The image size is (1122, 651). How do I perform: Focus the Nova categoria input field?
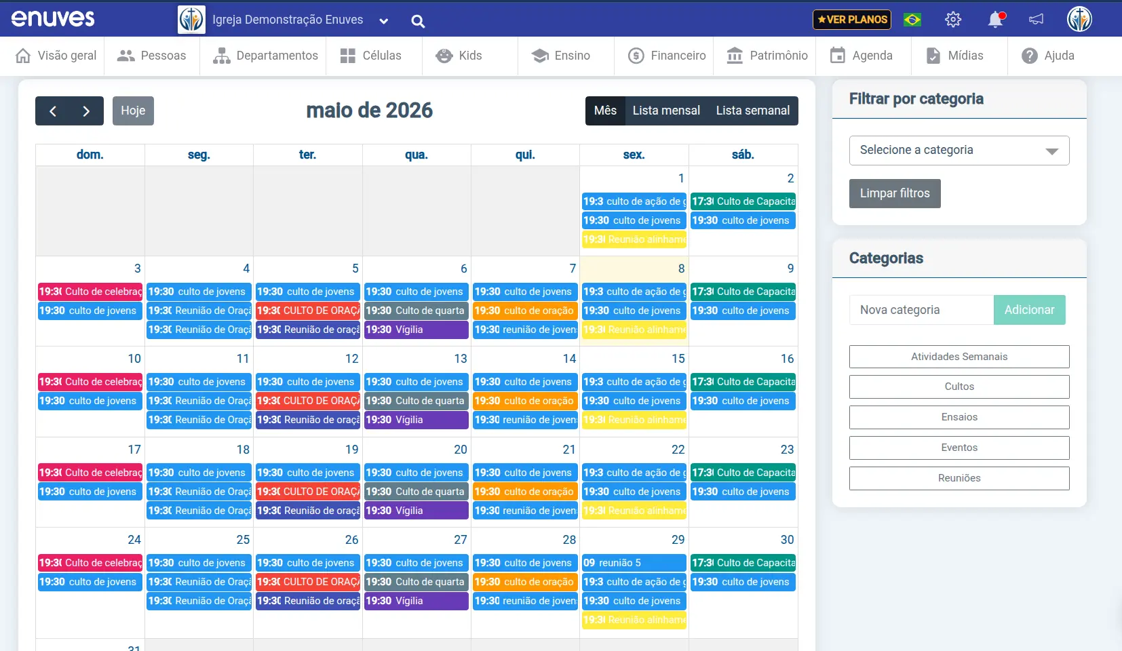pos(921,310)
